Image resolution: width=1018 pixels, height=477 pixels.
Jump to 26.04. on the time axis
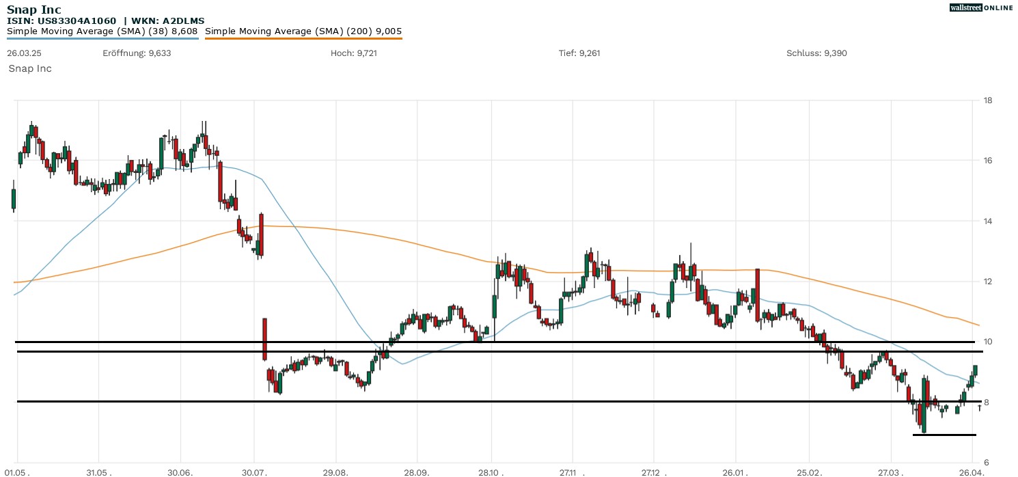tap(972, 472)
